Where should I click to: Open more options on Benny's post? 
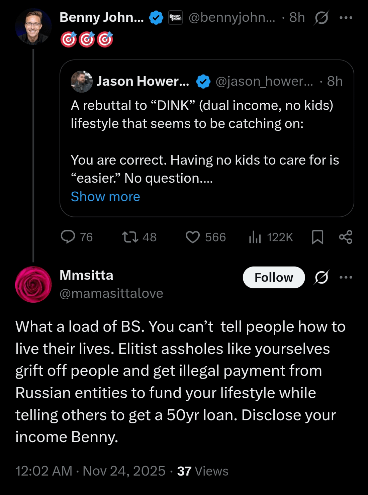[x=346, y=18]
